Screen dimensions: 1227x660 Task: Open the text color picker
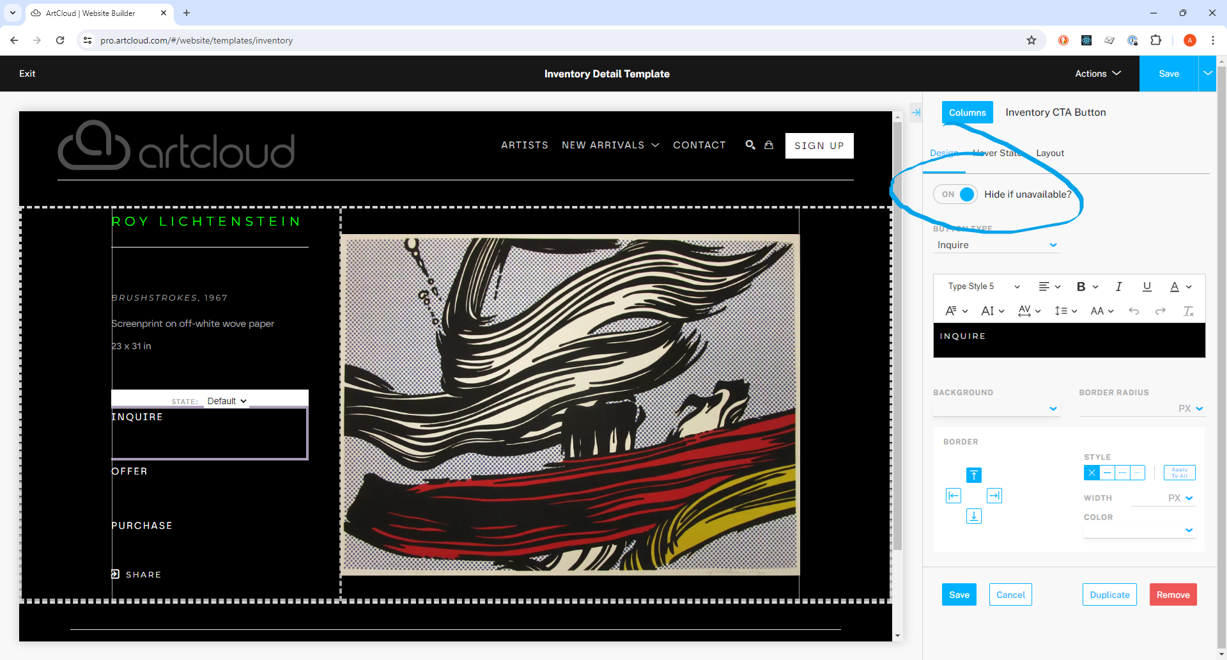[x=1180, y=287]
